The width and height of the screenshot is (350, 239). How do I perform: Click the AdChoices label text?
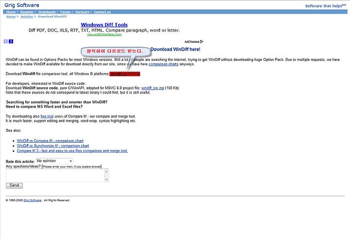(192, 42)
